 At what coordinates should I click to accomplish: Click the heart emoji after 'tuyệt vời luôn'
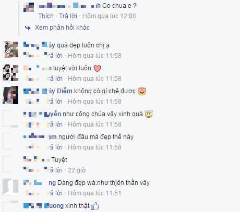tap(97, 68)
